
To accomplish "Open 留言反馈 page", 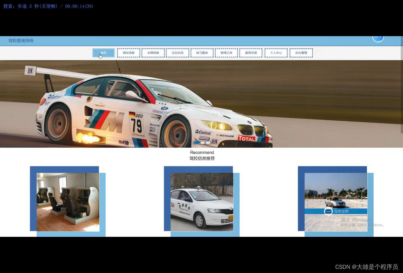I will coord(251,53).
